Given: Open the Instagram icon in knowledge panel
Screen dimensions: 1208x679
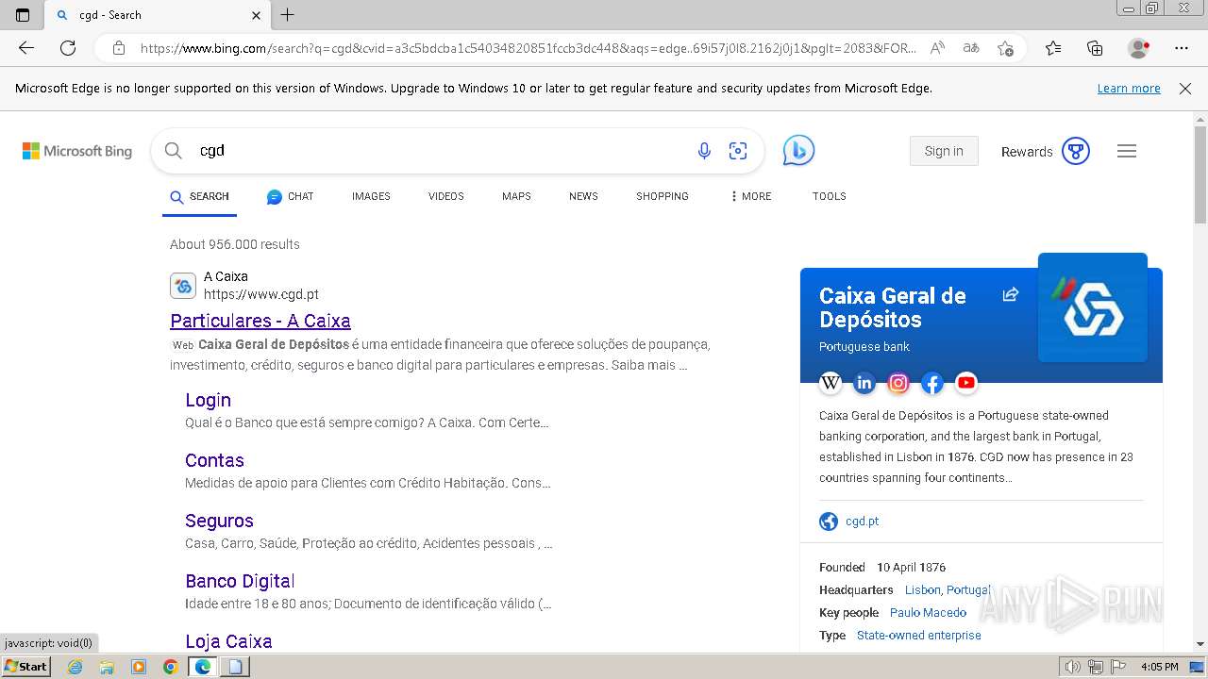Looking at the screenshot, I should click(x=898, y=383).
